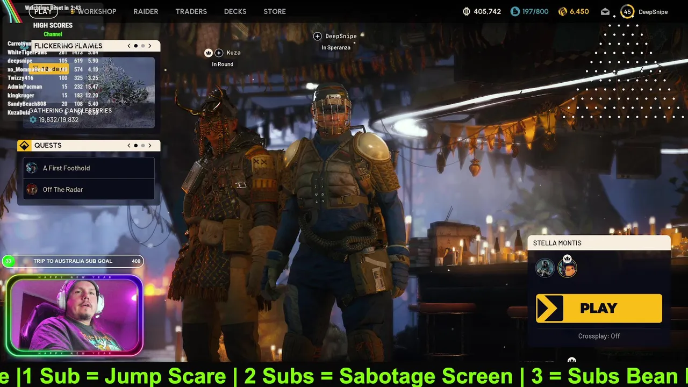Viewport: 688px width, 387px height.
Task: Select second page dot in Quests
Action: tap(143, 146)
